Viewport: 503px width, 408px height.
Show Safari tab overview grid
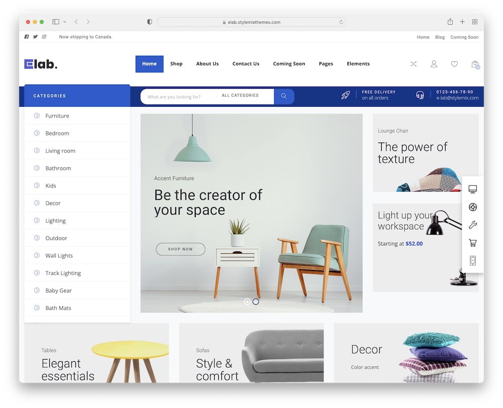[x=475, y=22]
